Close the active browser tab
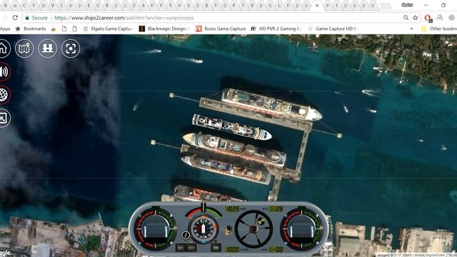The image size is (457, 257). [x=317, y=5]
